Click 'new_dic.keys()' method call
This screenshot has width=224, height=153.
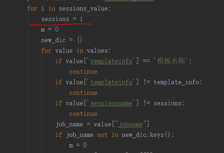coord(146,135)
